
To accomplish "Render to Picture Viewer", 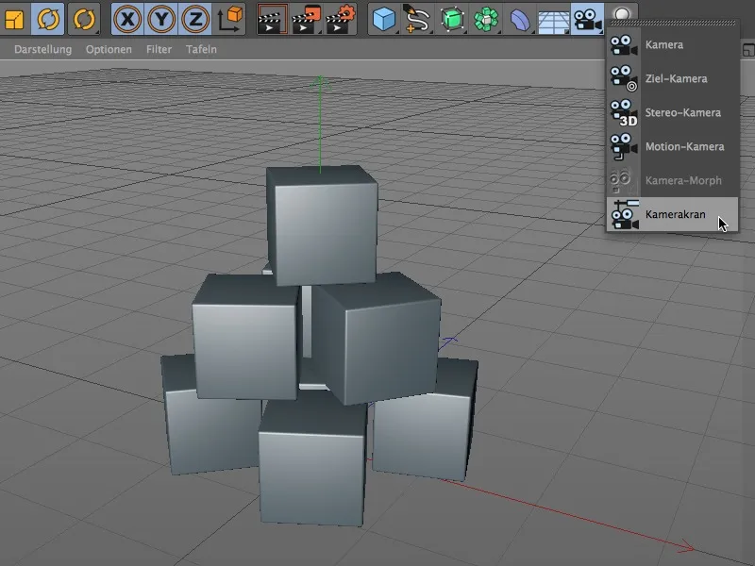I will tap(306, 19).
